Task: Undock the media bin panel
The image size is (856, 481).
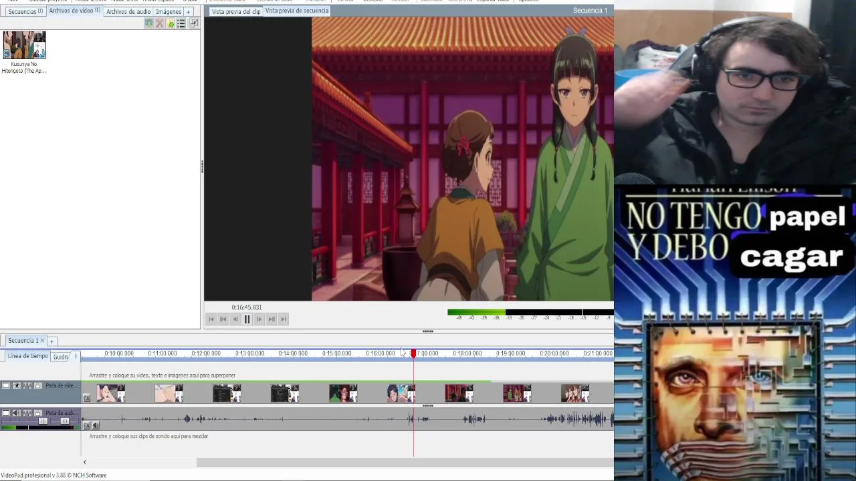Action: (194, 23)
